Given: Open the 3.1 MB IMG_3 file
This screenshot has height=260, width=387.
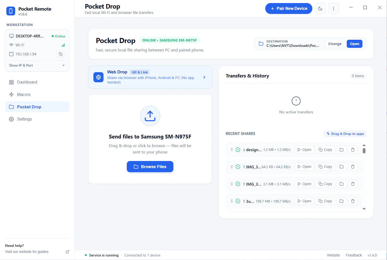Looking at the screenshot, I should click(x=304, y=184).
